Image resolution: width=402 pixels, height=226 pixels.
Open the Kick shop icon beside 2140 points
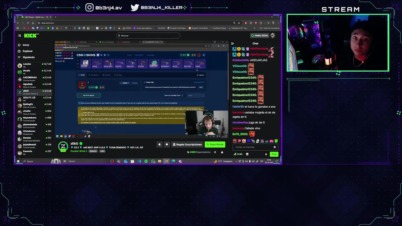(247, 154)
